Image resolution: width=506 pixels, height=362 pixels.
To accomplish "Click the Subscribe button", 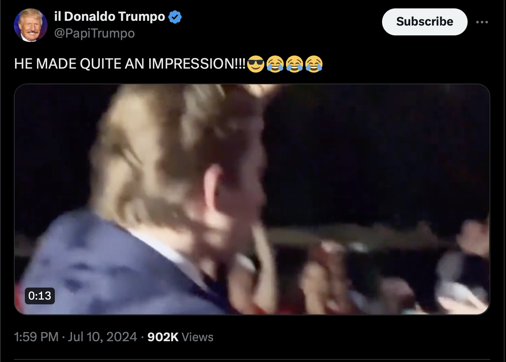I will pos(424,22).
